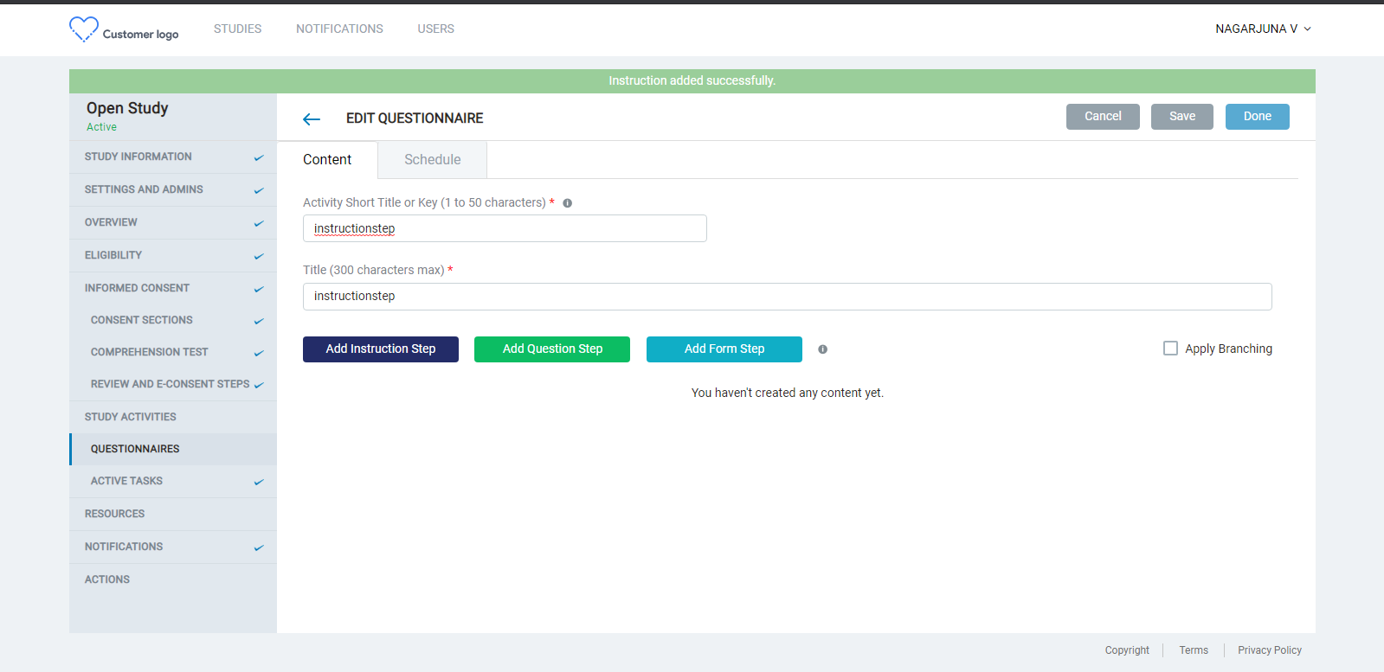Open the Resources section

(x=173, y=515)
